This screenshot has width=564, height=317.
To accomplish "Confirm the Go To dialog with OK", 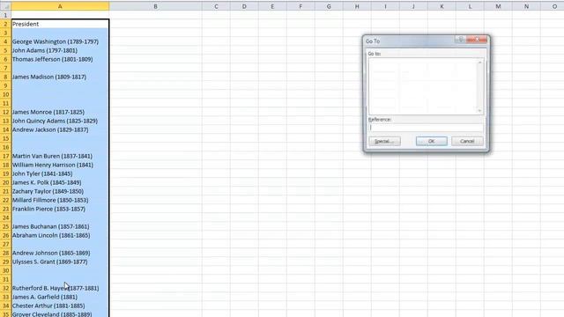I will 431,141.
